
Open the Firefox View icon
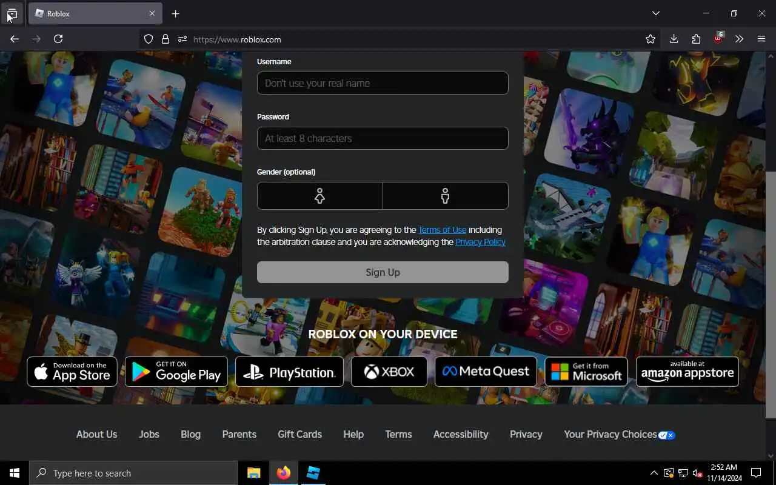click(x=12, y=13)
